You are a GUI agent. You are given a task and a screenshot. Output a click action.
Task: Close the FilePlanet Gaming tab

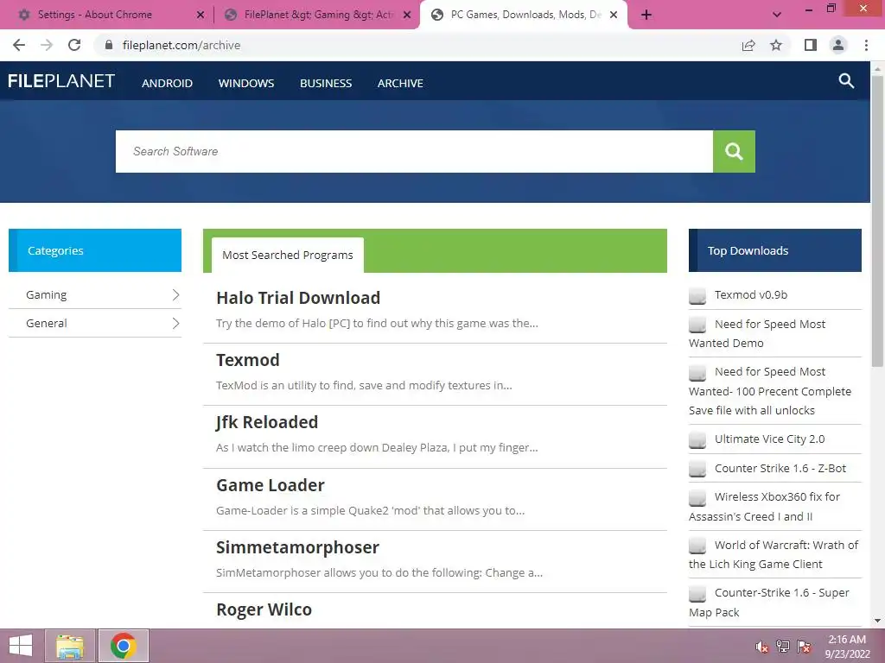click(x=407, y=16)
